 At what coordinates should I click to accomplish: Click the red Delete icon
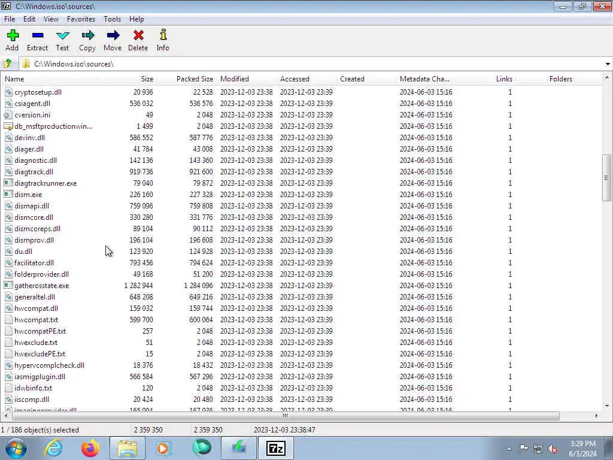pos(138,35)
